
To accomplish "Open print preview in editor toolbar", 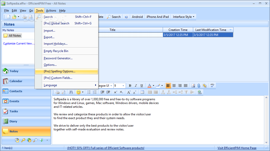I will point(63,92).
